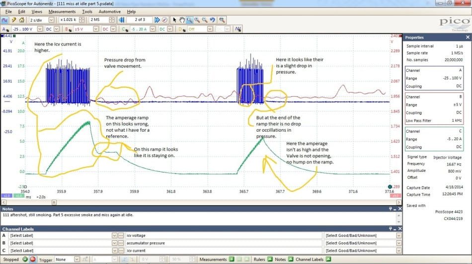Click green start capture button

pyautogui.click(x=25, y=259)
